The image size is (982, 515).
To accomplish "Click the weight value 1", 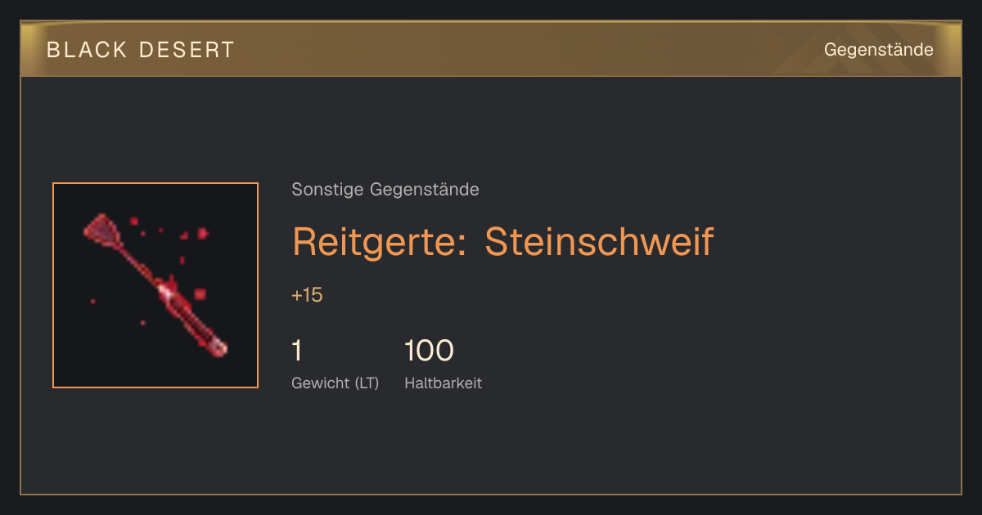I will click(x=297, y=351).
